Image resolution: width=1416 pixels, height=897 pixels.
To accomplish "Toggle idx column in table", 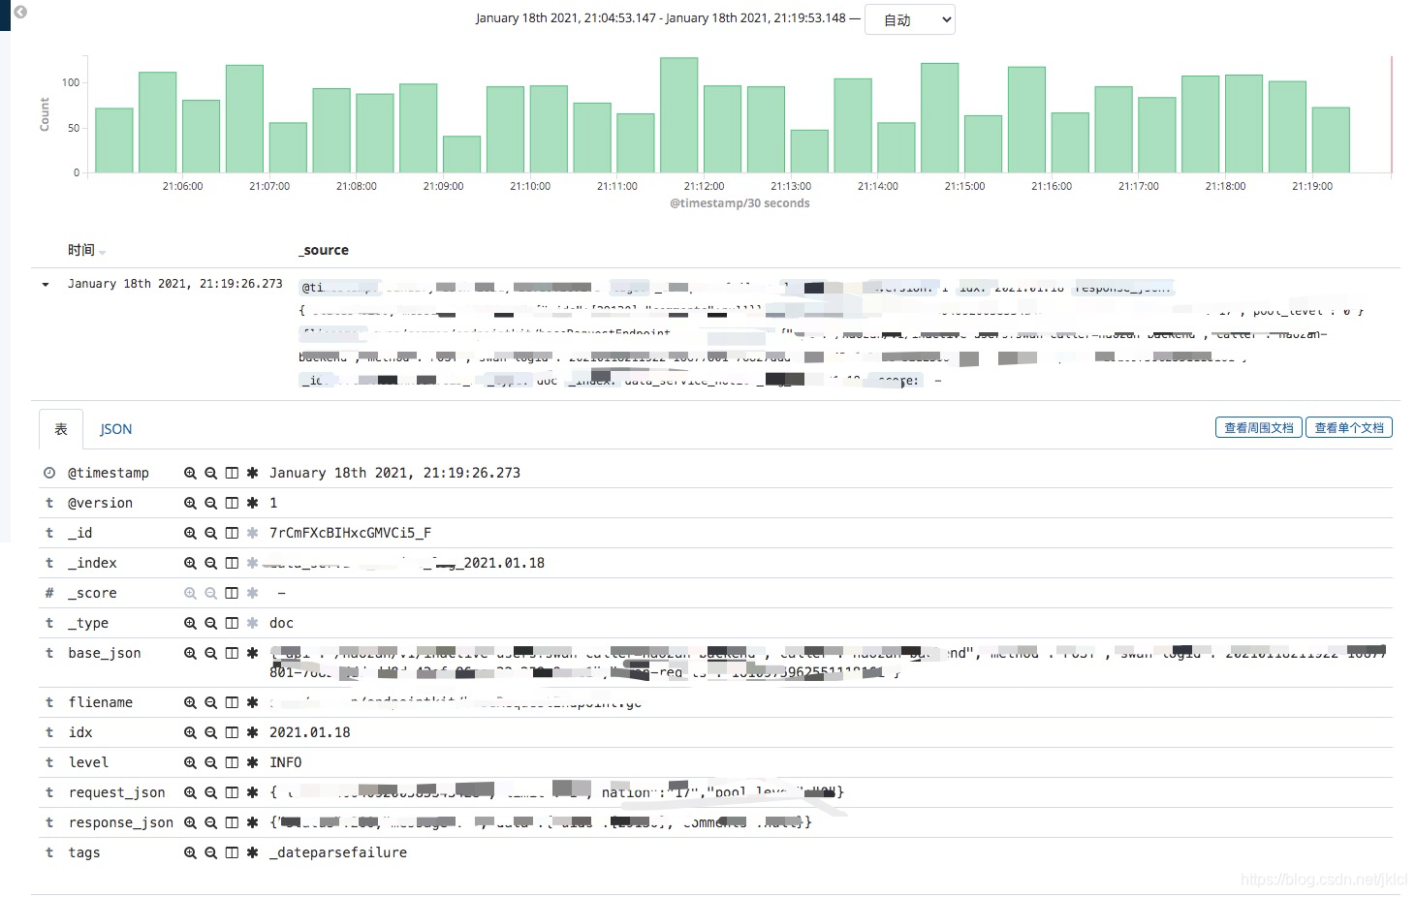I will click(x=232, y=733).
